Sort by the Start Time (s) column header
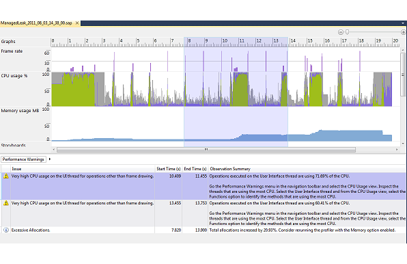This screenshot has height=264, width=407. pos(169,169)
